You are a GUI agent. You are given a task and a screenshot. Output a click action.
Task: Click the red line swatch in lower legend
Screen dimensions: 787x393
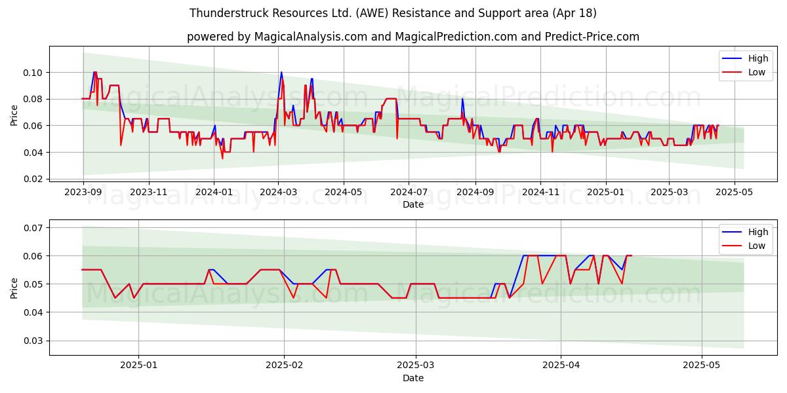click(733, 246)
